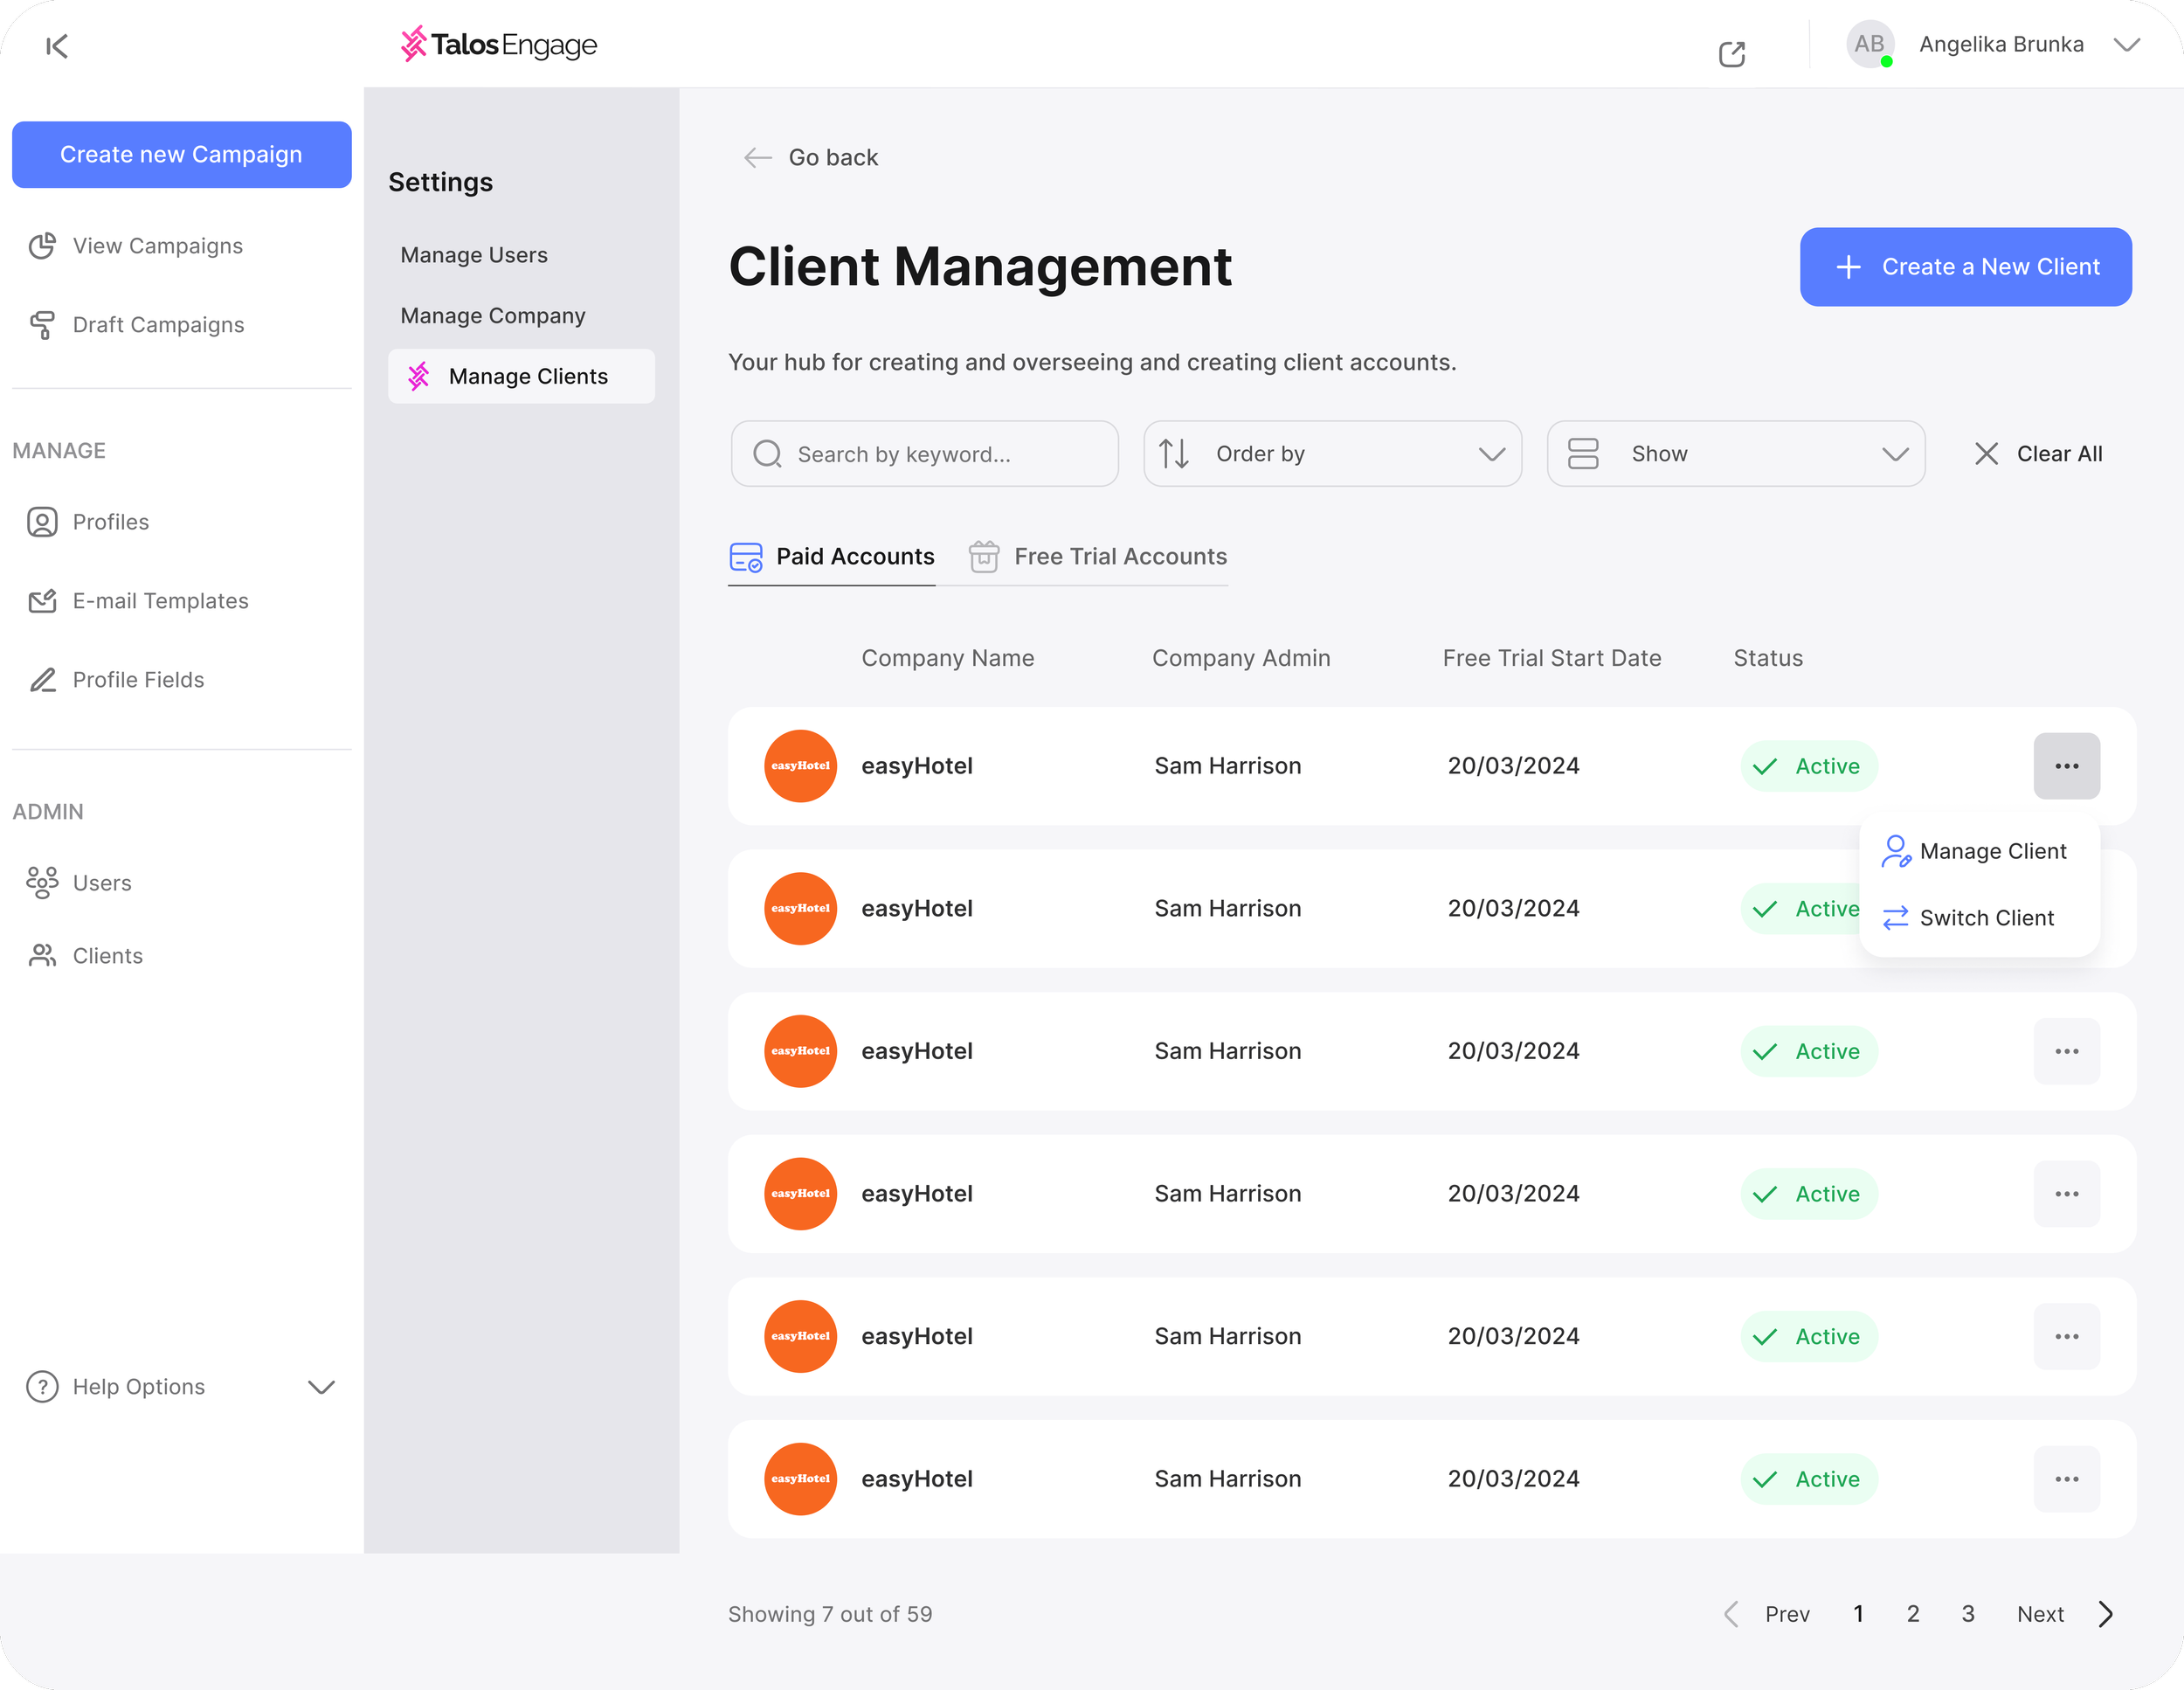
Task: Click the Help Options question mark icon
Action: pyautogui.click(x=42, y=1387)
